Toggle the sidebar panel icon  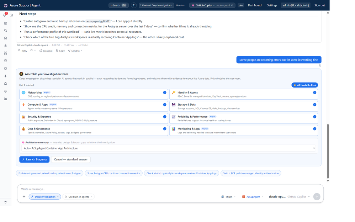pos(11,15)
